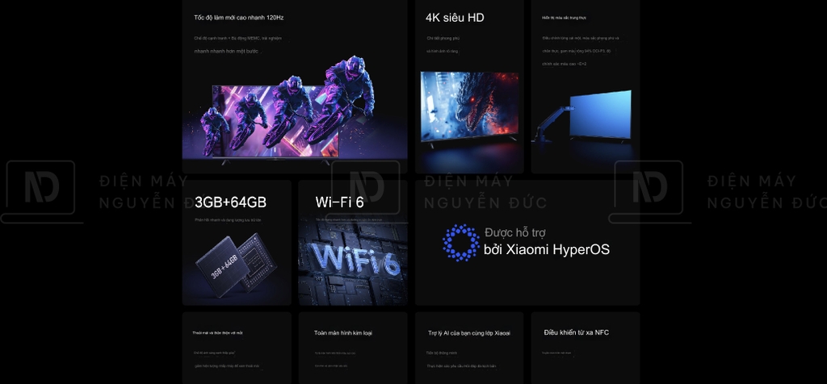Click the 3GB+64GB chip illustration

[x=237, y=266]
